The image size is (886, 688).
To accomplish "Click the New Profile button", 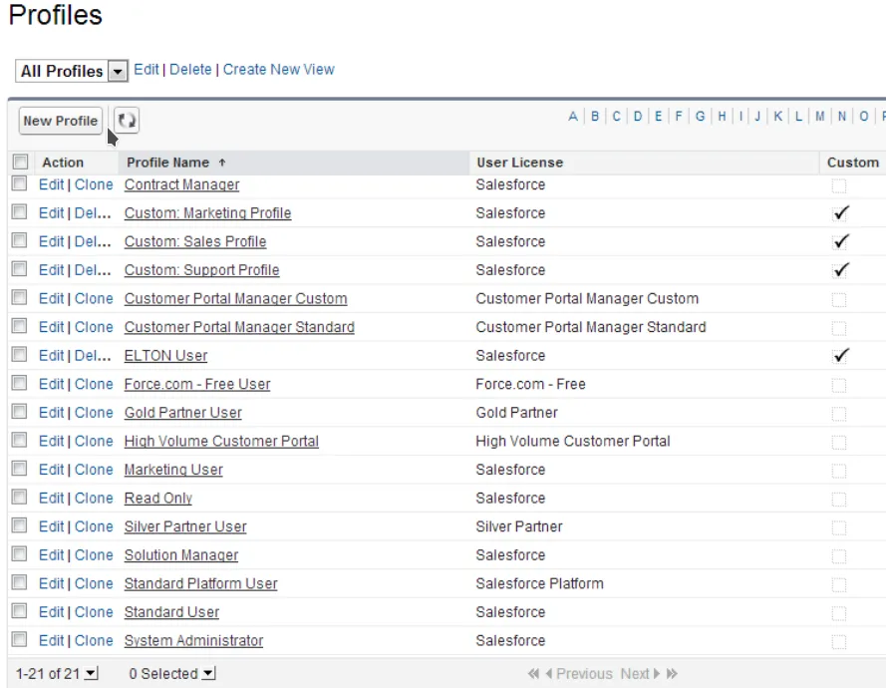I will (61, 121).
